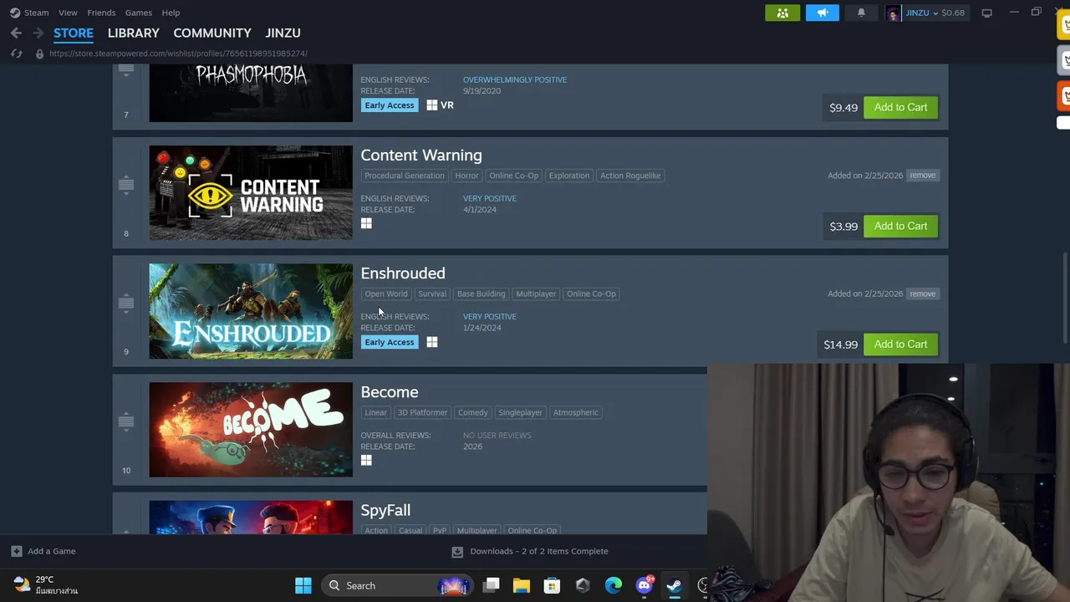Open File Explorer from the taskbar
The width and height of the screenshot is (1070, 602).
pyautogui.click(x=522, y=585)
